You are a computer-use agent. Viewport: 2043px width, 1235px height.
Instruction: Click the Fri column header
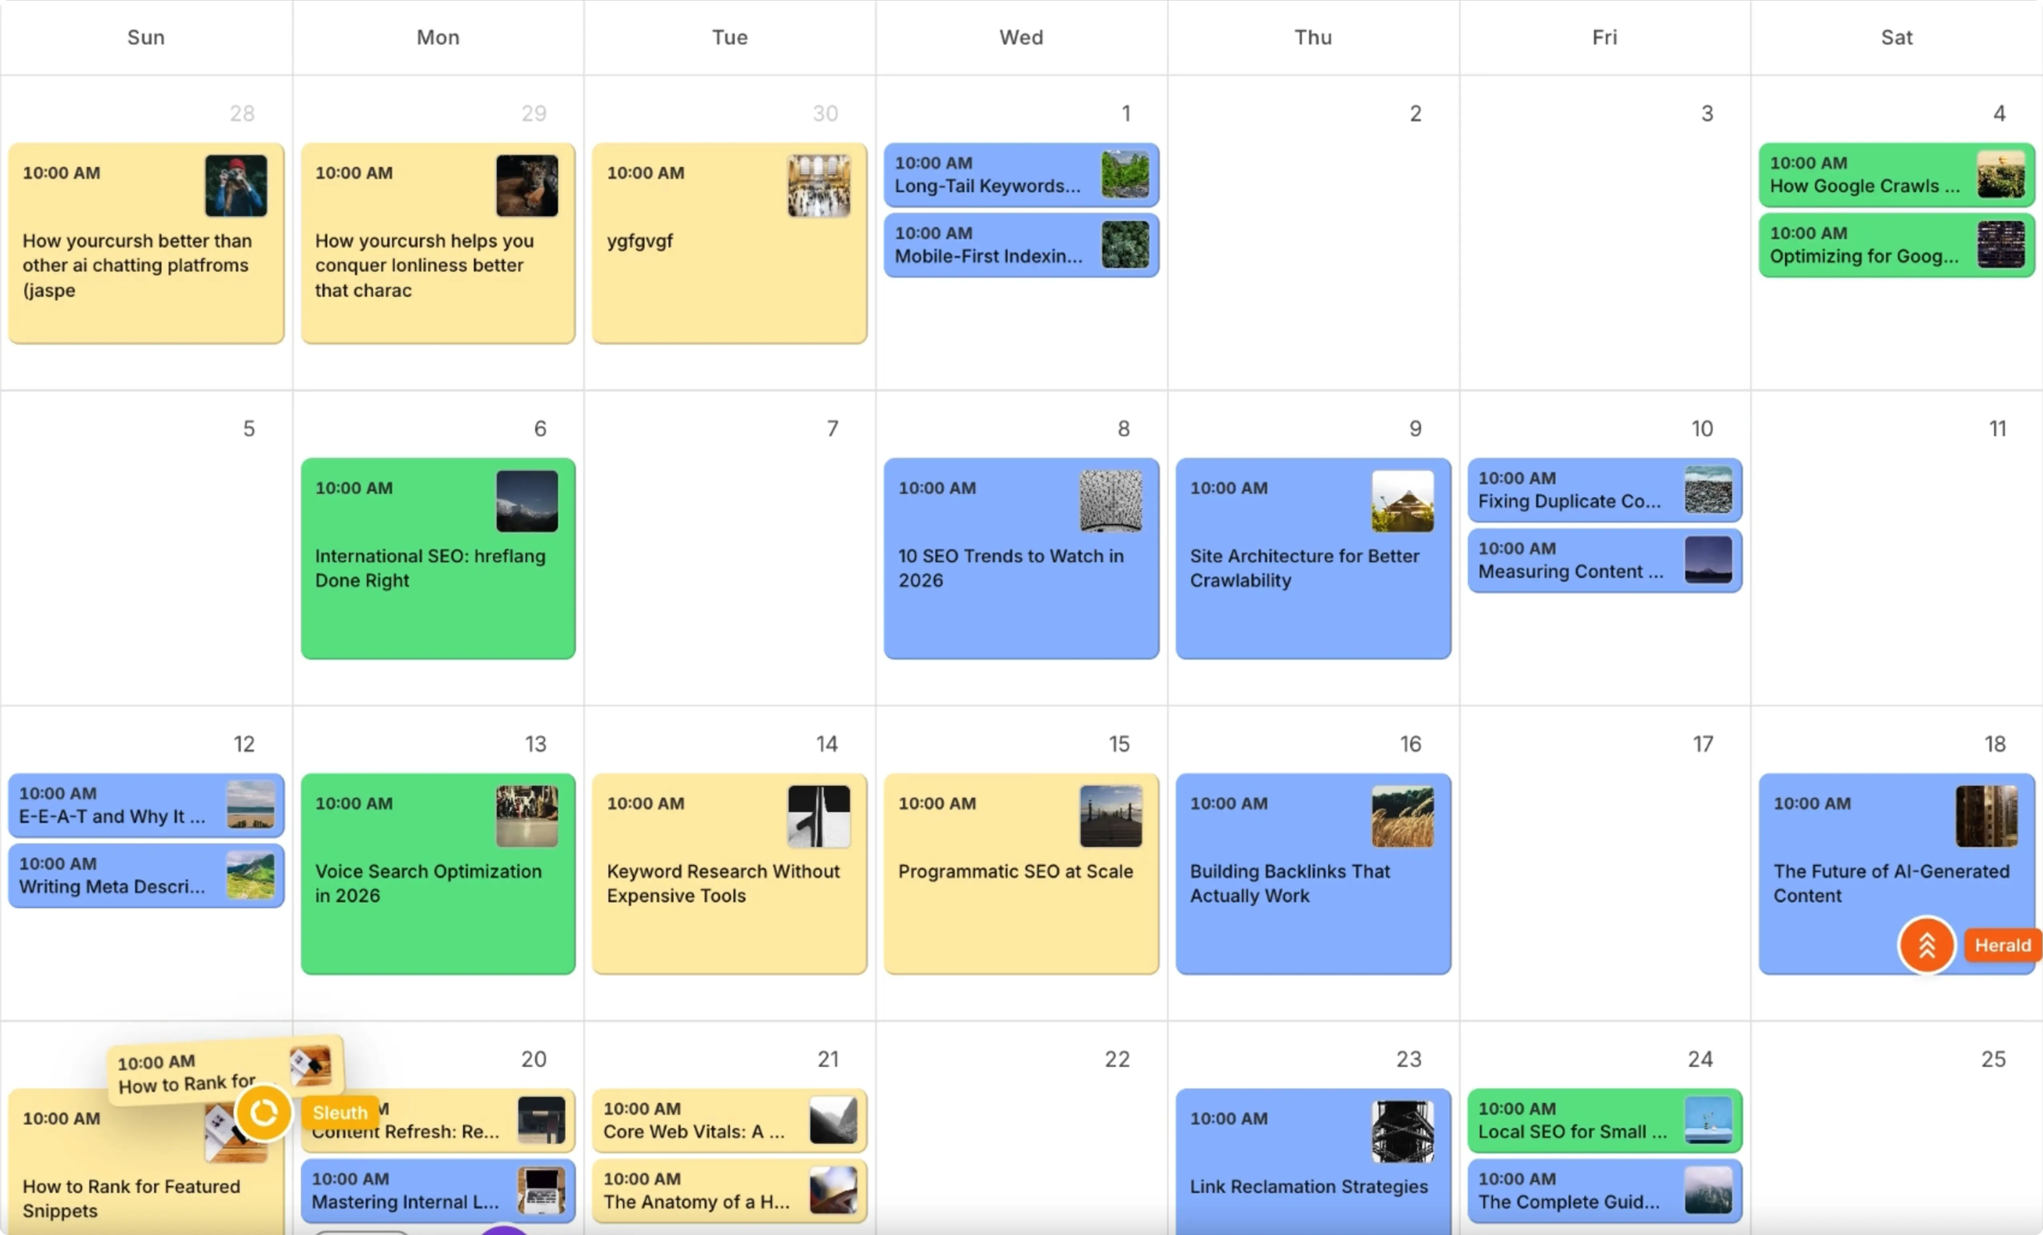coord(1604,37)
